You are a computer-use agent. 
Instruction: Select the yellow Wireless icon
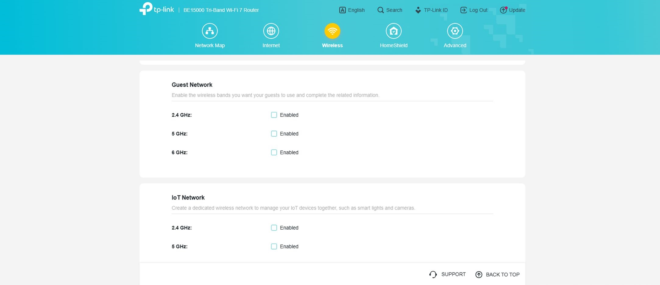click(x=332, y=31)
